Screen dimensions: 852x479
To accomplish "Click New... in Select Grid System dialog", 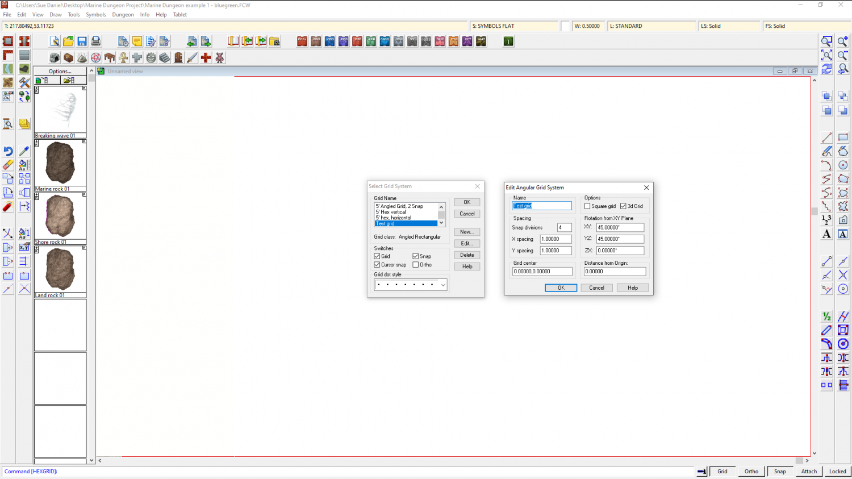I will (467, 232).
